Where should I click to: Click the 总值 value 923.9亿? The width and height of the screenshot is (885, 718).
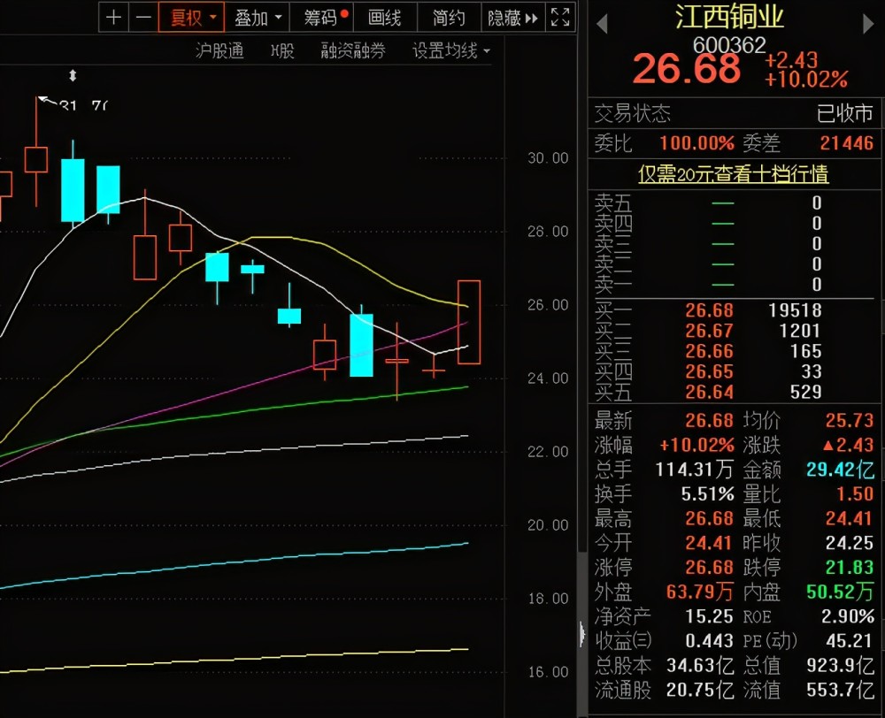(x=840, y=665)
